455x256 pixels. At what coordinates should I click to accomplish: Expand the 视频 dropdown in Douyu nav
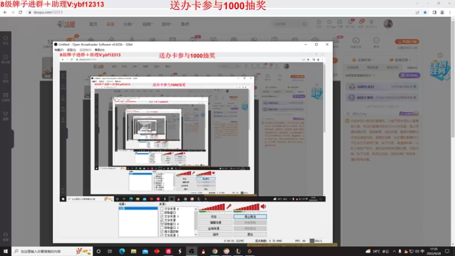pyautogui.click(x=147, y=24)
